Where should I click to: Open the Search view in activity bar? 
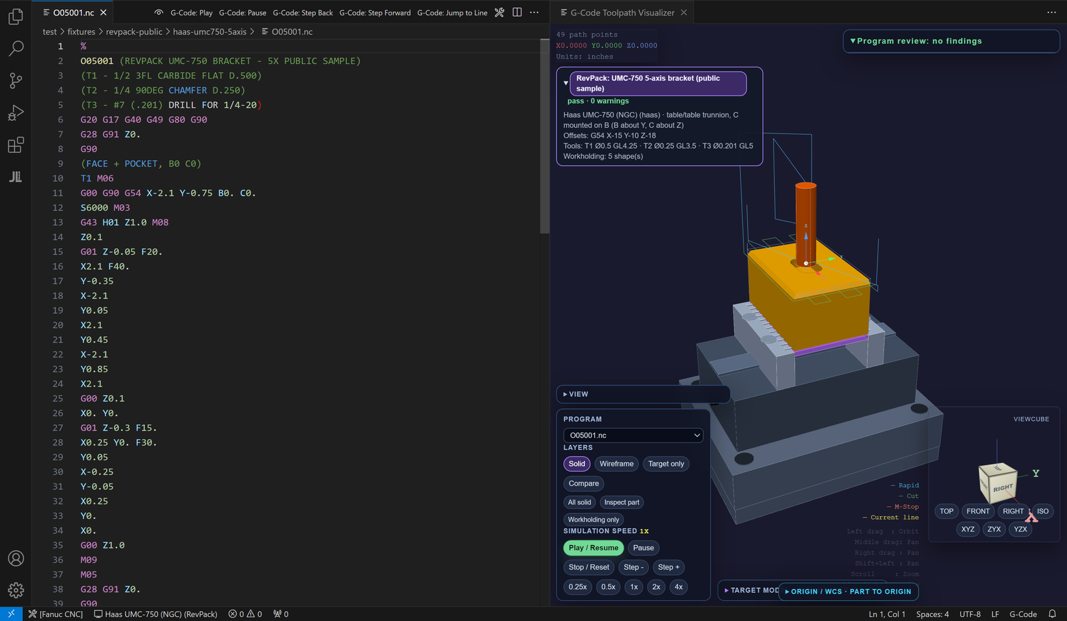pyautogui.click(x=16, y=48)
